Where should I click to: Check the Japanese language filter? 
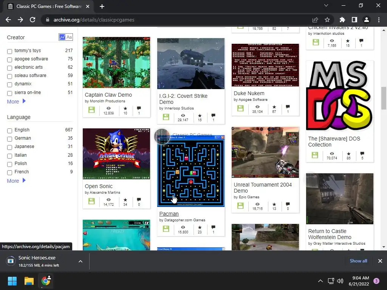(x=9, y=148)
